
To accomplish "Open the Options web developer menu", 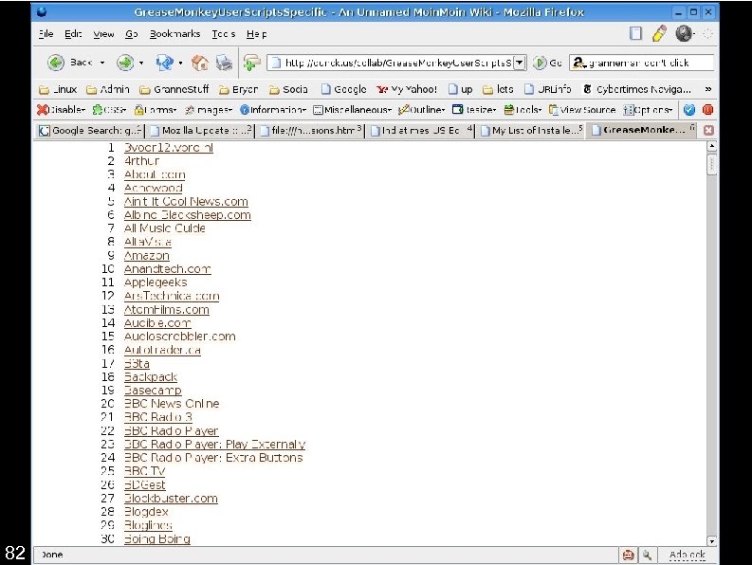I will click(x=648, y=110).
